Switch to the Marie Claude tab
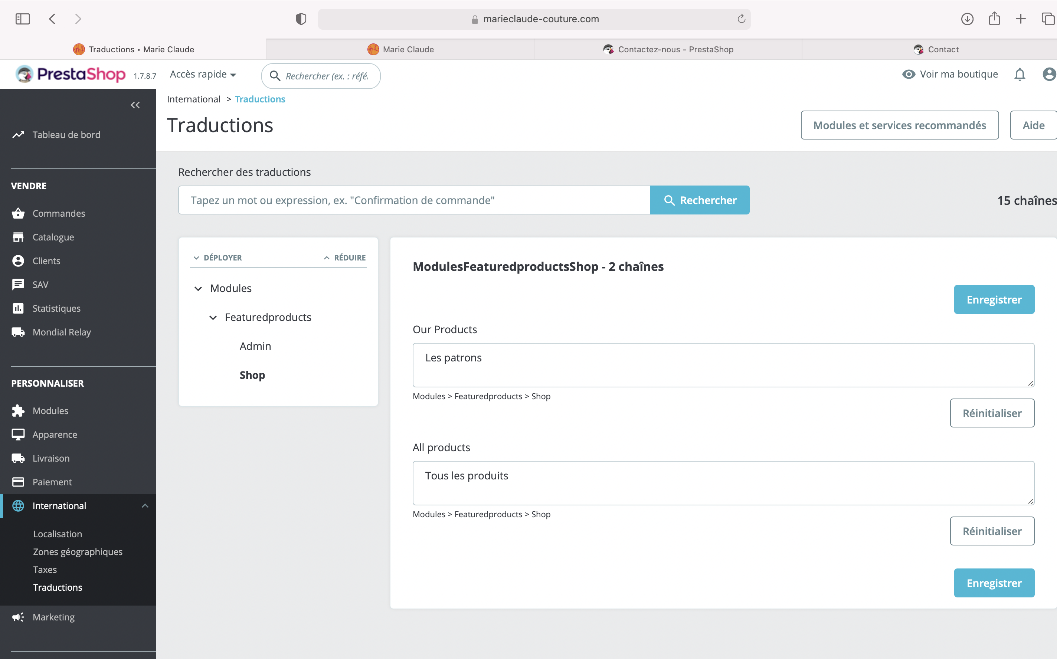 (x=400, y=49)
